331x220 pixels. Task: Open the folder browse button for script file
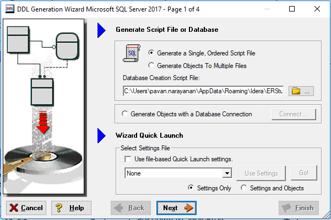point(301,91)
